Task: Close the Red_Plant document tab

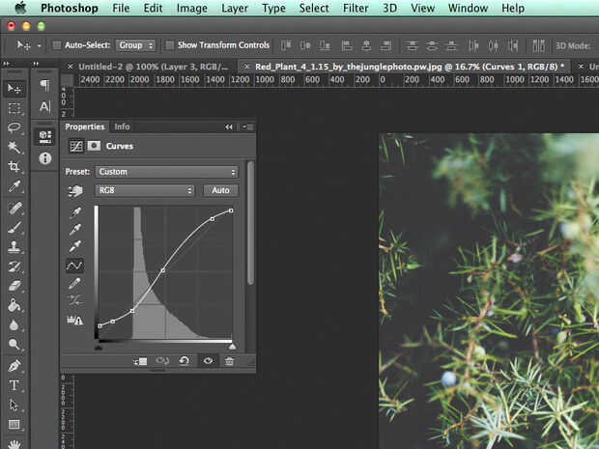Action: pyautogui.click(x=247, y=67)
